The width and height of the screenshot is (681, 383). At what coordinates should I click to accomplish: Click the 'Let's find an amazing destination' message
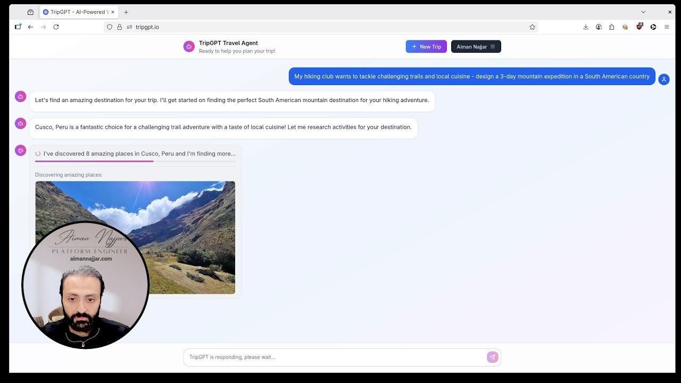pos(232,101)
